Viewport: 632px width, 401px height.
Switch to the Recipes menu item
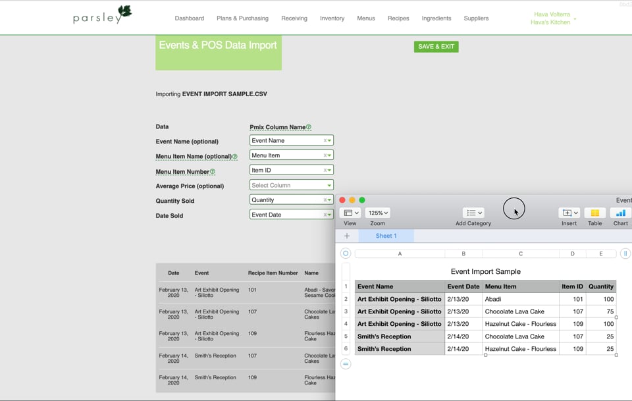tap(398, 18)
